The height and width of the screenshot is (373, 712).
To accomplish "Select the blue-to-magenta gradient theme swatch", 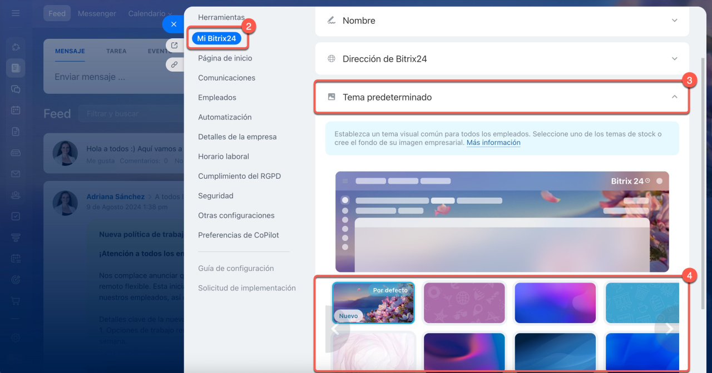I will (555, 303).
